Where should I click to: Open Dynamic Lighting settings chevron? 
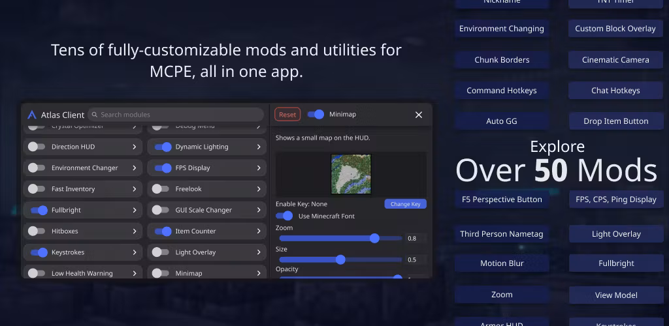click(259, 147)
